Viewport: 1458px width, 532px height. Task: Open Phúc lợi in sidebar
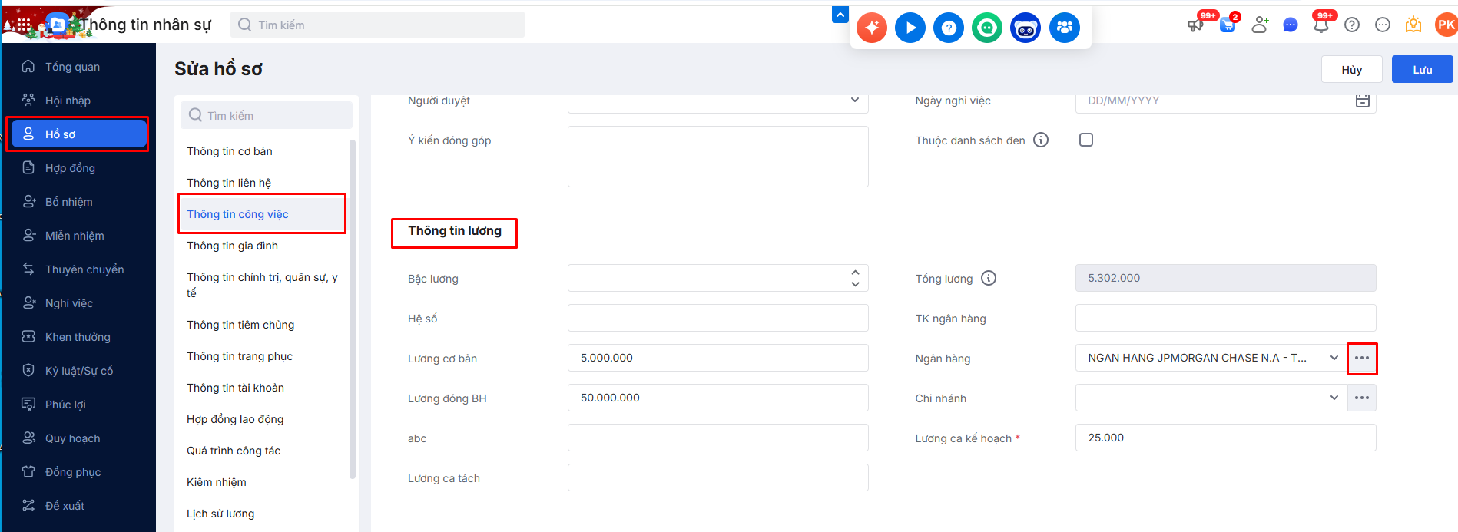click(x=81, y=405)
